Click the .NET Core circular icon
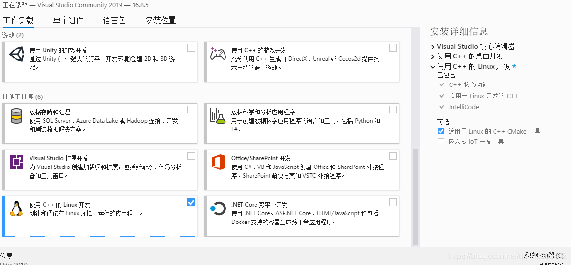Viewport: 571px width, 265px height. click(x=218, y=209)
